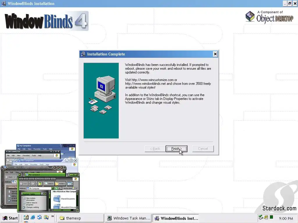This screenshot has height=223, width=298.
Task: Click the network tray icon with green arrows
Action: coord(261,217)
